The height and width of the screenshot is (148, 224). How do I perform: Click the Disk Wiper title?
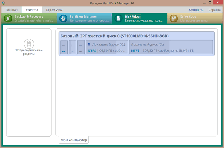point(133,16)
